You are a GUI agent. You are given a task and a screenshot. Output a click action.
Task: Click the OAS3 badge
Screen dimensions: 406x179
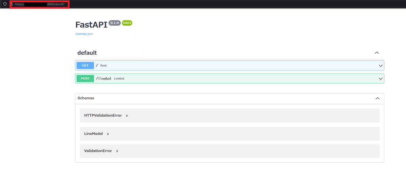pyautogui.click(x=127, y=23)
